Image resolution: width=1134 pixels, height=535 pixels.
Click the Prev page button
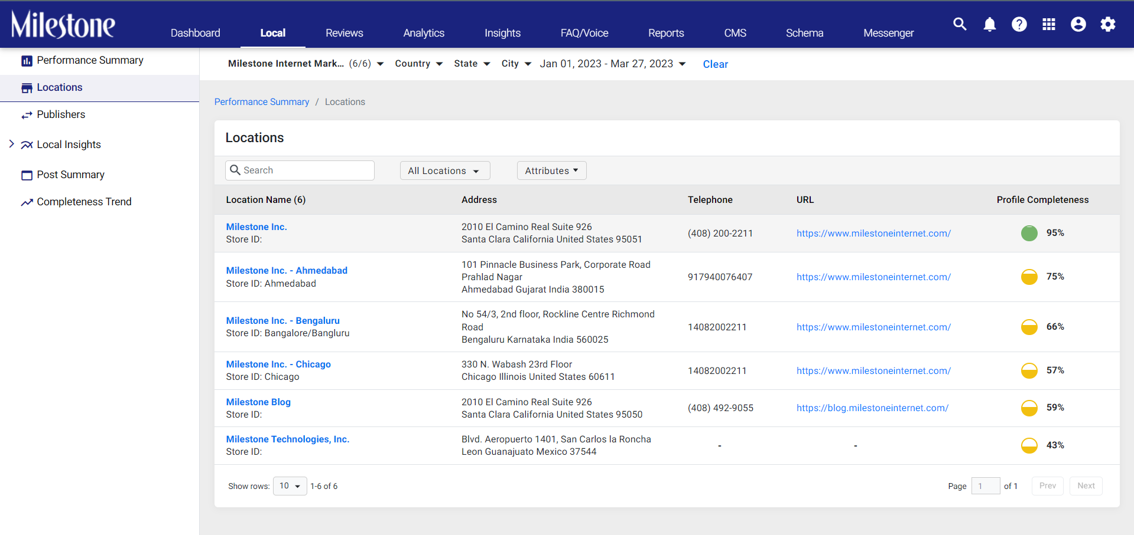[x=1048, y=486]
